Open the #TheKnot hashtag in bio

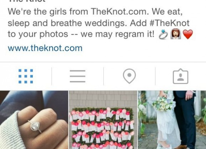click(170, 23)
